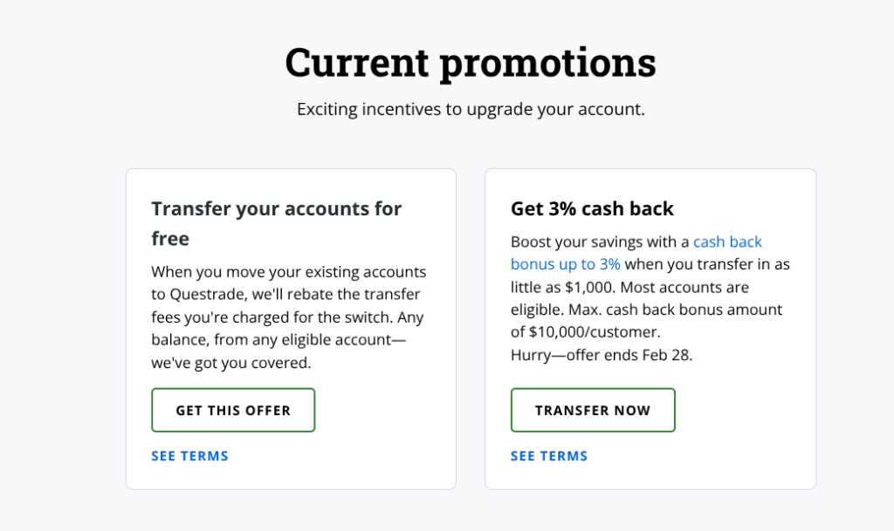Click 'when you transfer in as' text
Image resolution: width=894 pixels, height=531 pixels.
point(708,264)
